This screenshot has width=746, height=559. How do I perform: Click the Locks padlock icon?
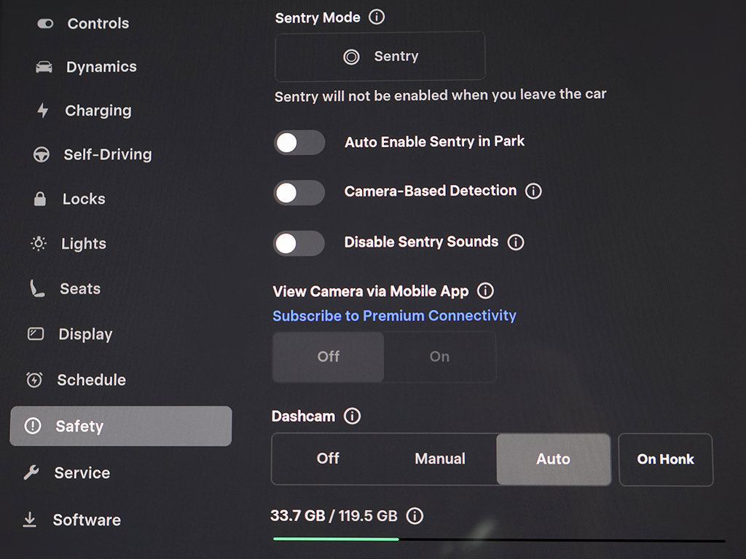40,199
